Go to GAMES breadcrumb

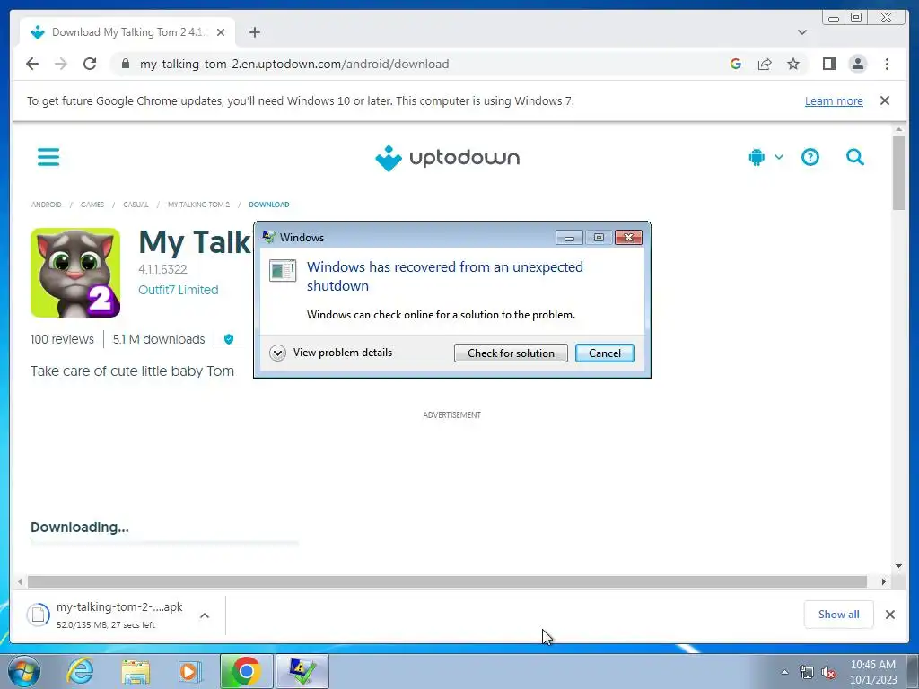point(92,205)
